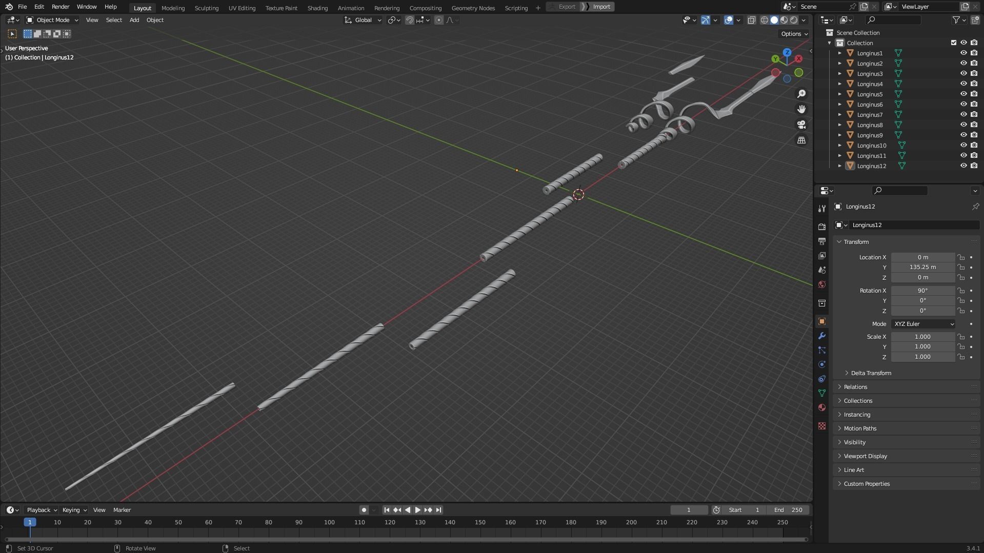Open Global transform orientation dropdown
This screenshot has height=553, width=984.
(363, 20)
